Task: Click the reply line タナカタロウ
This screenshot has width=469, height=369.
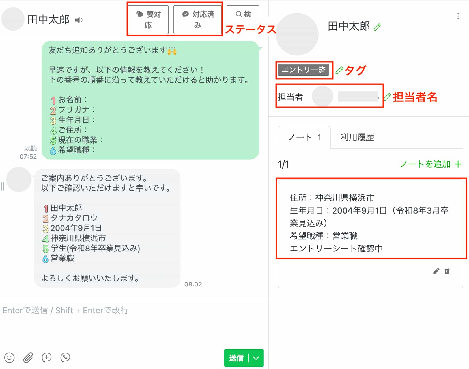Action: click(x=74, y=218)
